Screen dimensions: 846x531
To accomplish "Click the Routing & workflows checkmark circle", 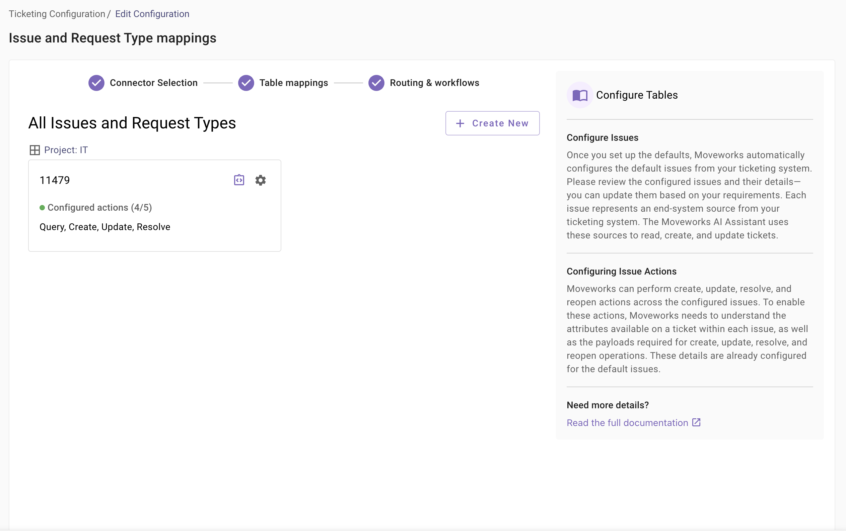I will click(376, 83).
